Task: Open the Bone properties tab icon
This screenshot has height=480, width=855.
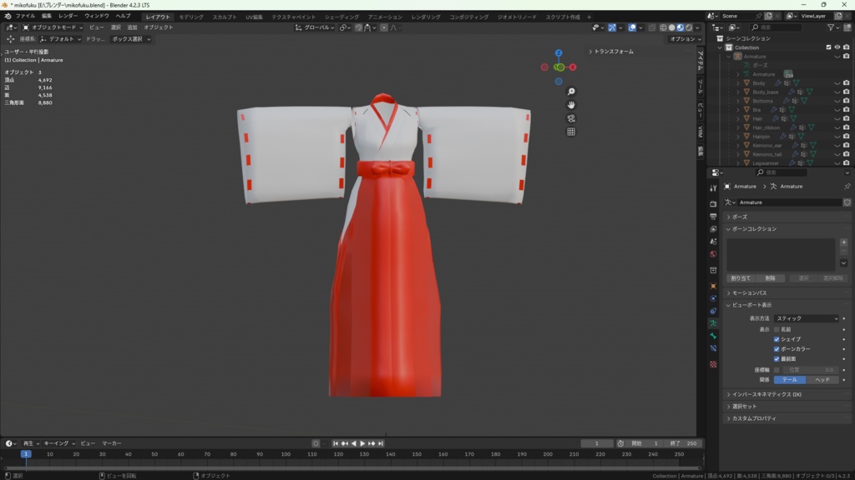Action: 713,336
